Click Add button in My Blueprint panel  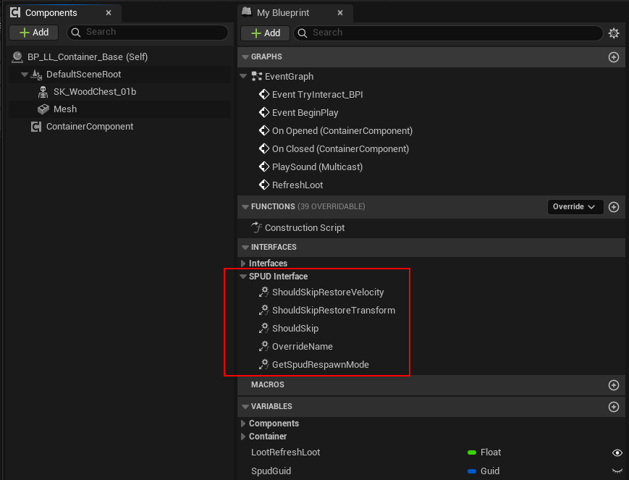(265, 33)
